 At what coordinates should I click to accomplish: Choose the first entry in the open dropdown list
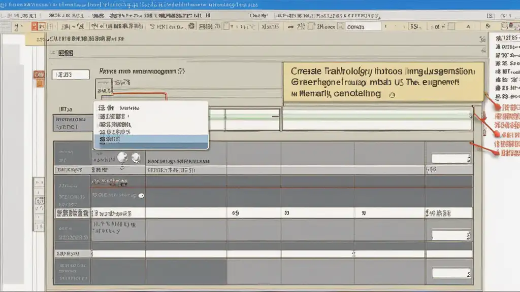151,108
